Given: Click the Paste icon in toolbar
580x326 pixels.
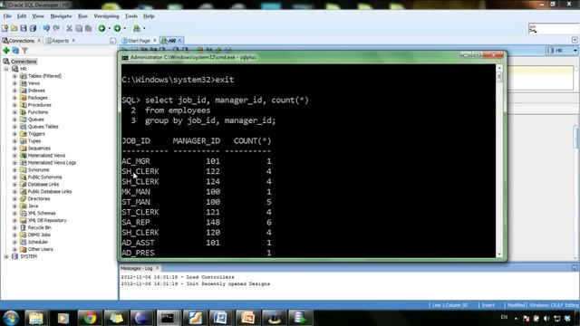Looking at the screenshot, I should [88, 28].
